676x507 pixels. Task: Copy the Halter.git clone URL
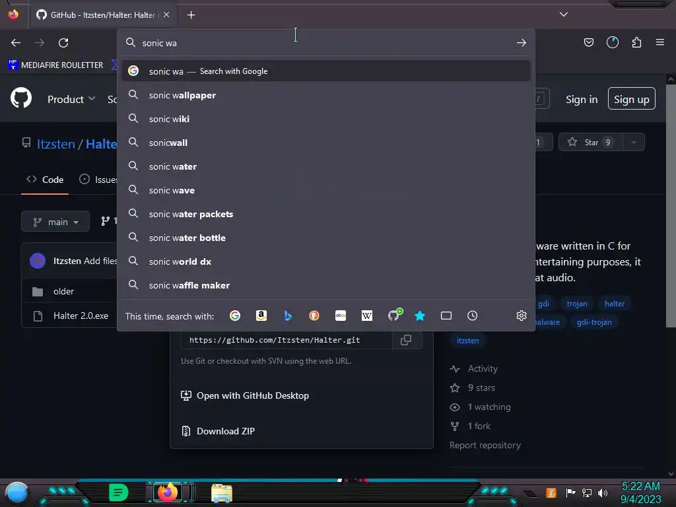click(406, 340)
